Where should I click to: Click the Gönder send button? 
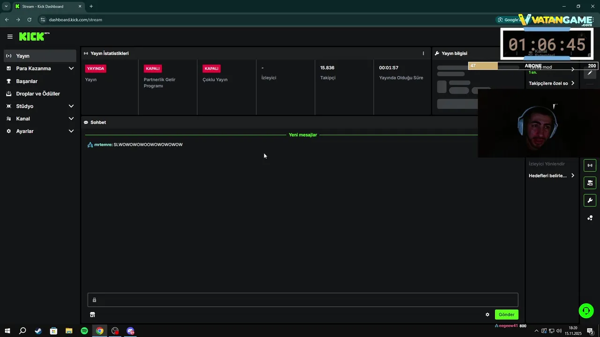pos(506,315)
